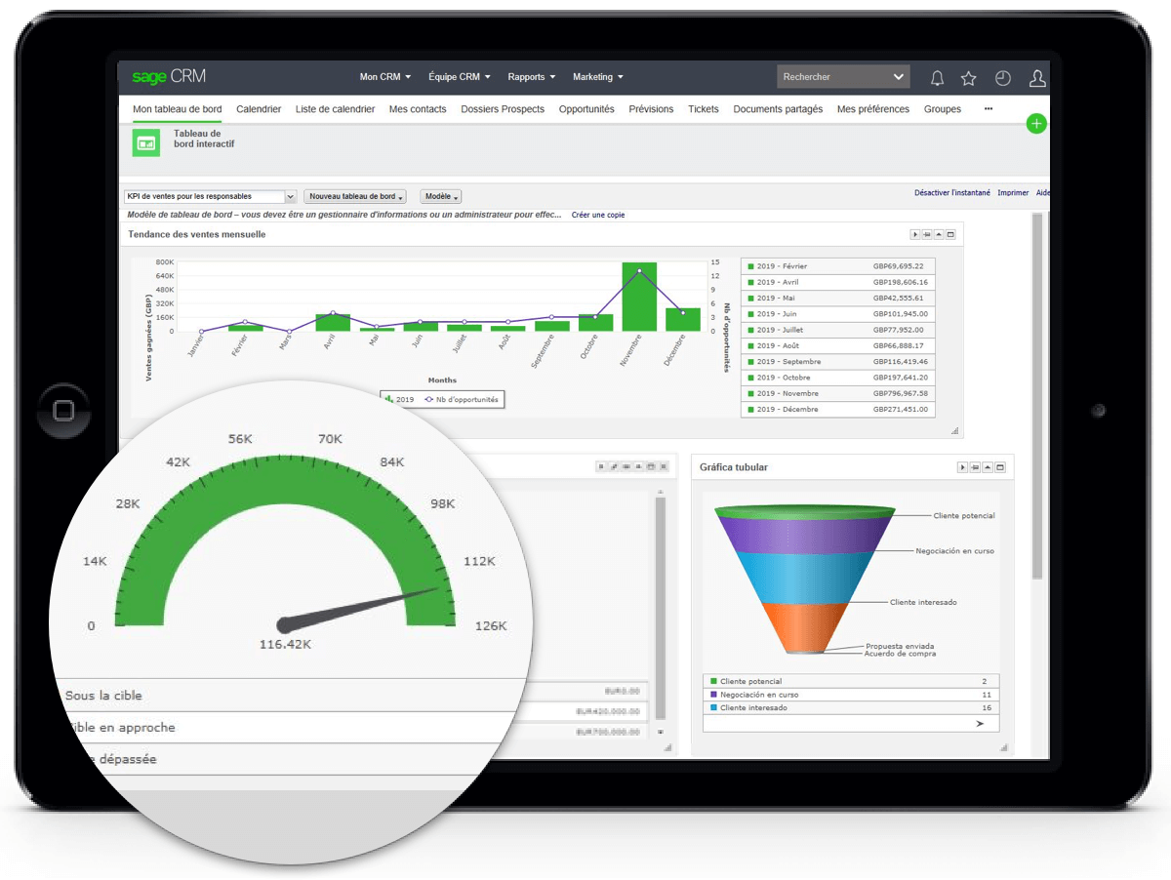Click purple swatch for Negociación en curso
The image size is (1171, 880).
pyautogui.click(x=713, y=695)
